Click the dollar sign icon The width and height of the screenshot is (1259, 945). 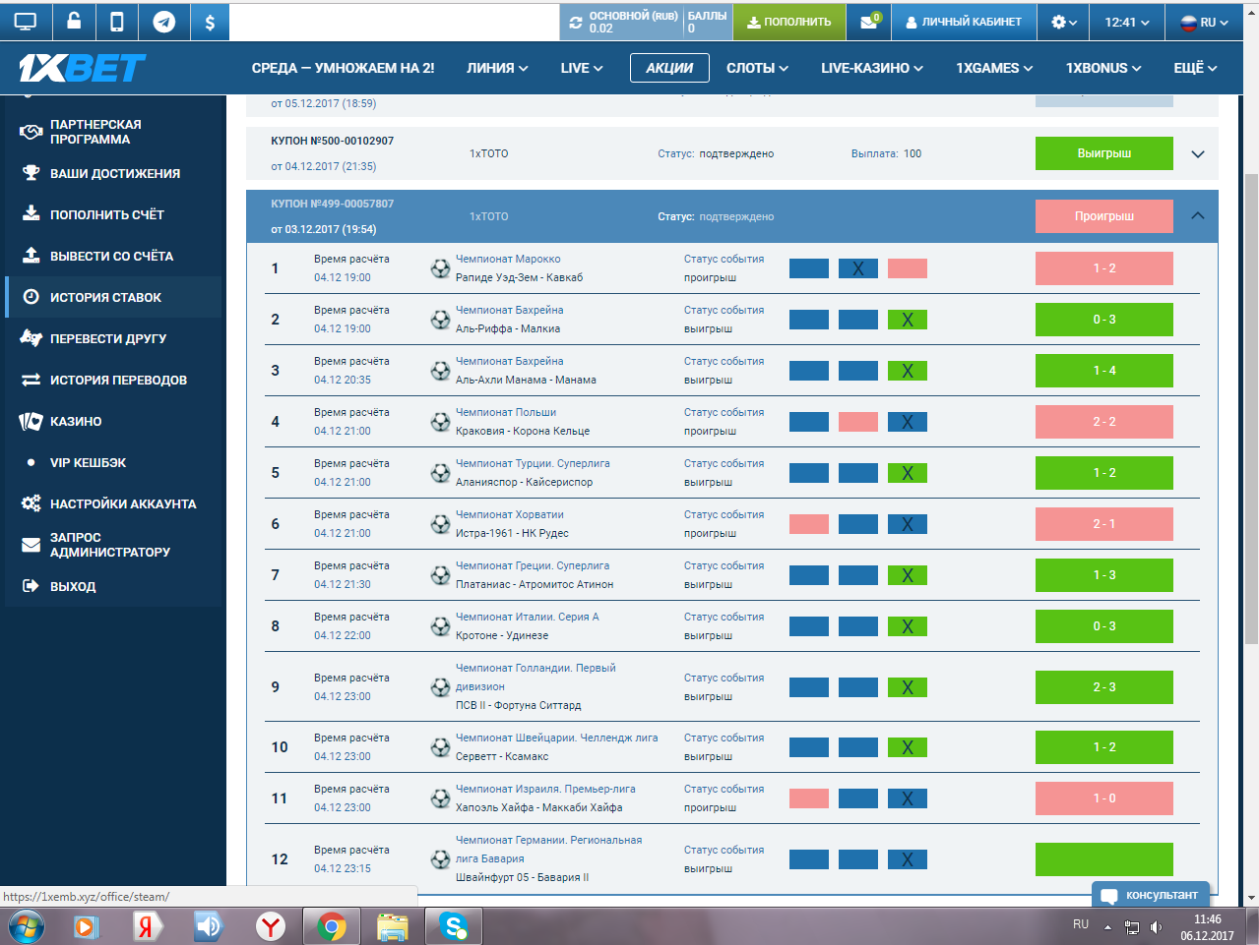[x=210, y=21]
